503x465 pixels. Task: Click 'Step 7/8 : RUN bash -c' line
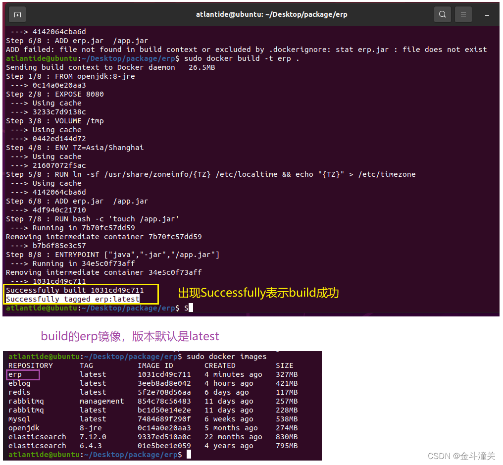click(x=93, y=219)
